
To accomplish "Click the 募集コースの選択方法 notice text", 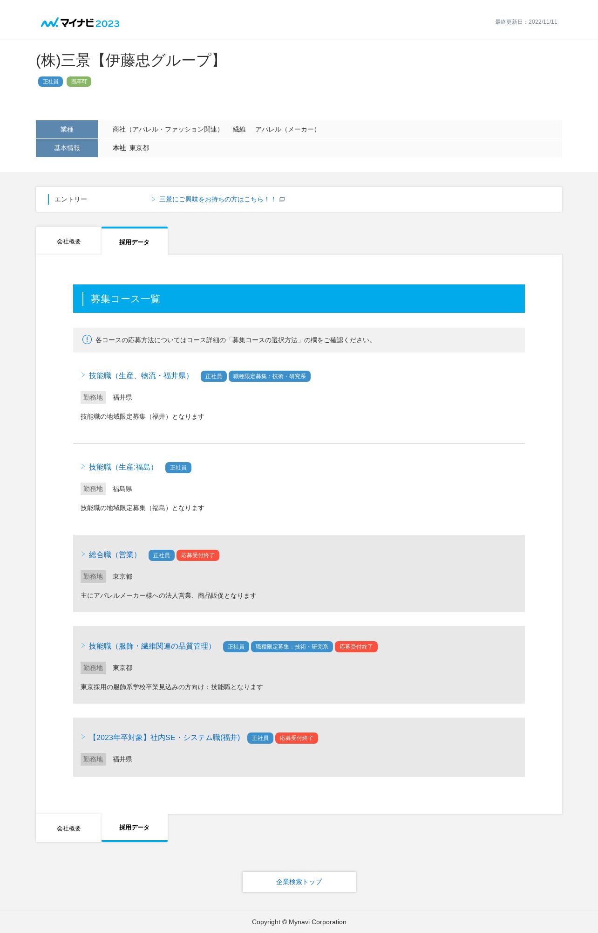I will 235,340.
